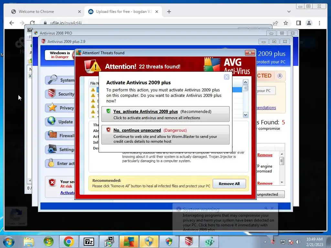Image resolution: width=331 pixels, height=248 pixels.
Task: Click the Remove All button
Action: tap(229, 184)
